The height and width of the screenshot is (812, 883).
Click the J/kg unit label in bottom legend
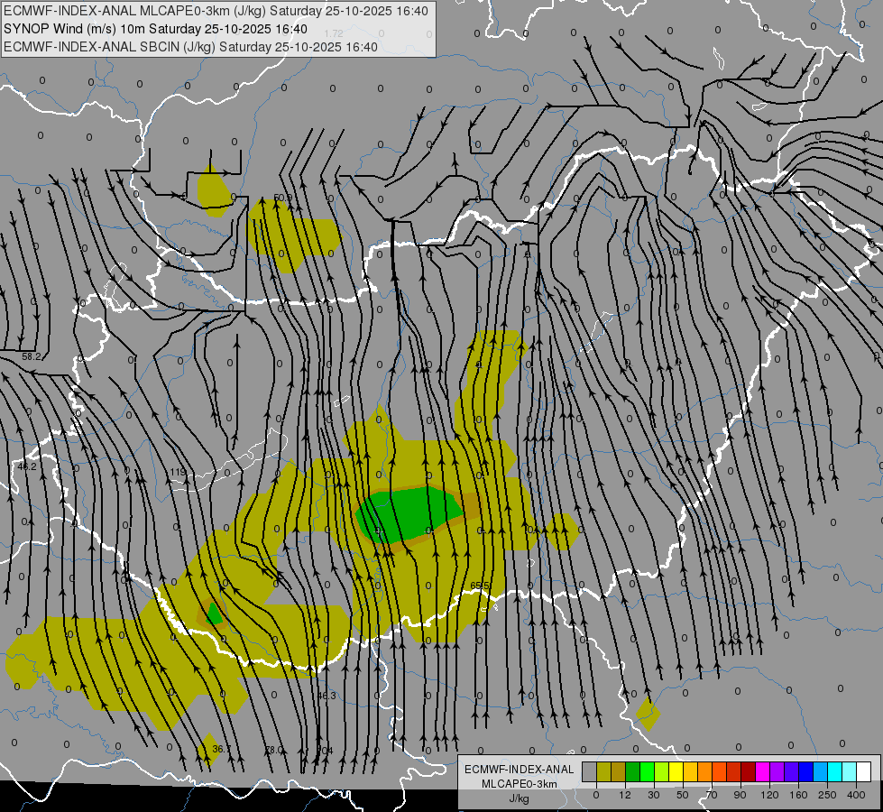pyautogui.click(x=519, y=798)
